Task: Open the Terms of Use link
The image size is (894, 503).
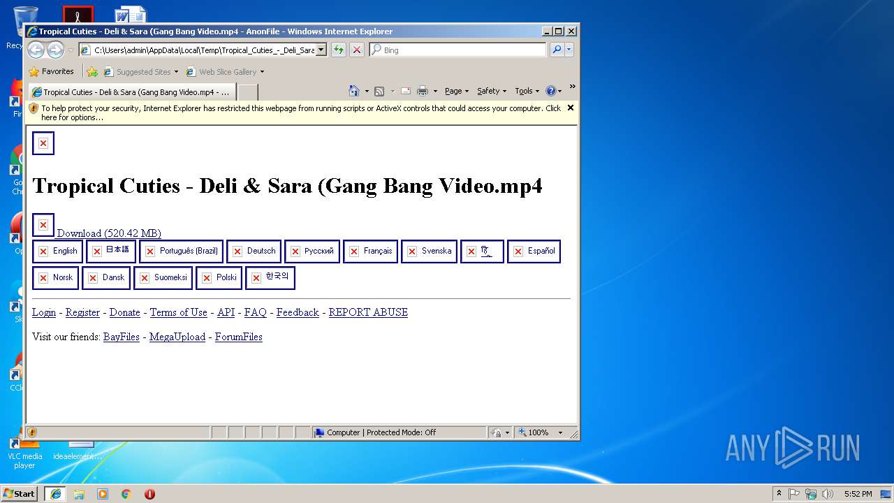Action: [x=179, y=312]
